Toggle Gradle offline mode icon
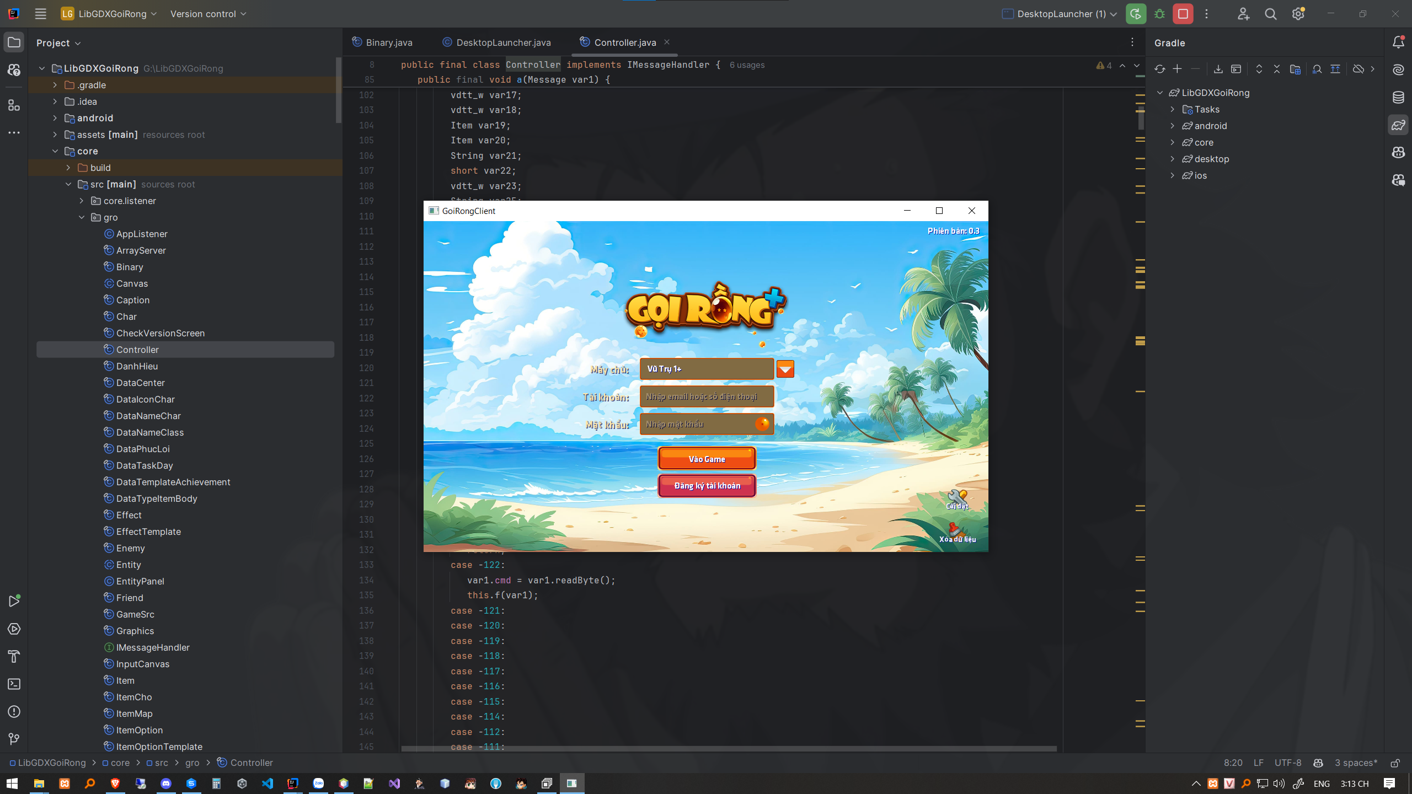The height and width of the screenshot is (794, 1412). pos(1358,69)
